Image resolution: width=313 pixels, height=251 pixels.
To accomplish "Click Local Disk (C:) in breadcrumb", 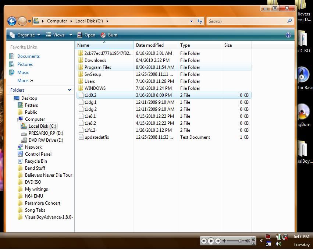I will pos(89,21).
